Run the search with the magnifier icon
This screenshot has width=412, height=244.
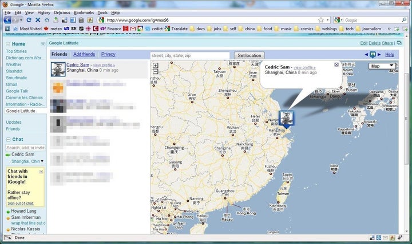point(404,20)
